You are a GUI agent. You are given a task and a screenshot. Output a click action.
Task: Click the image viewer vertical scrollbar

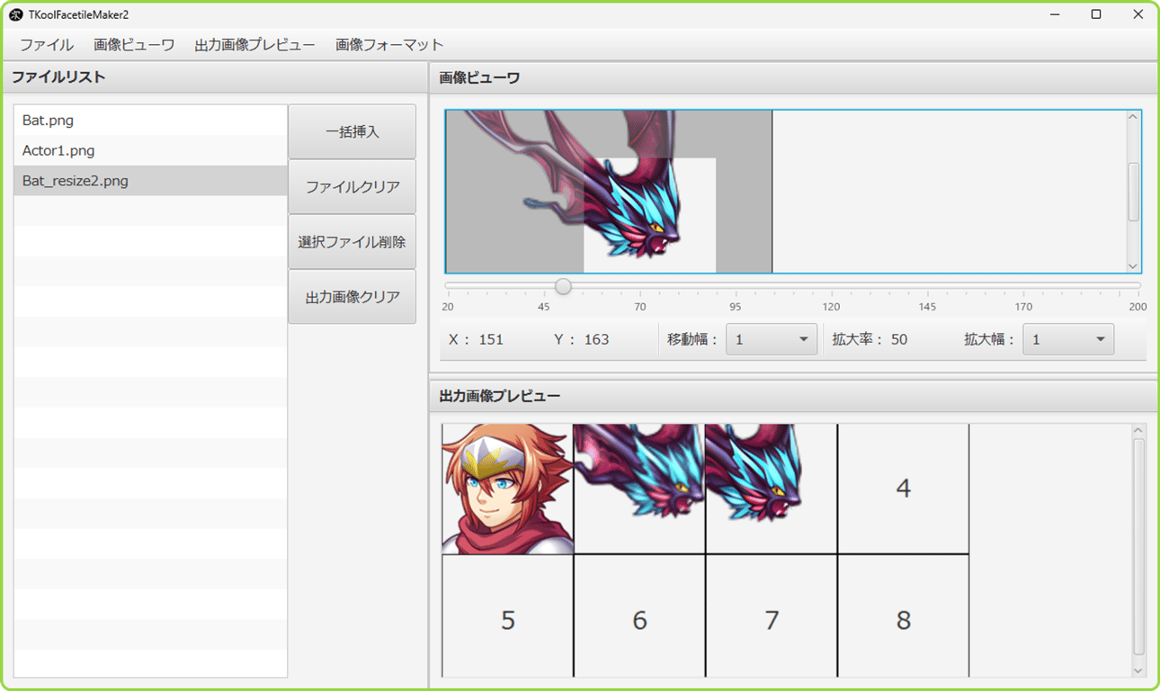coord(1132,189)
